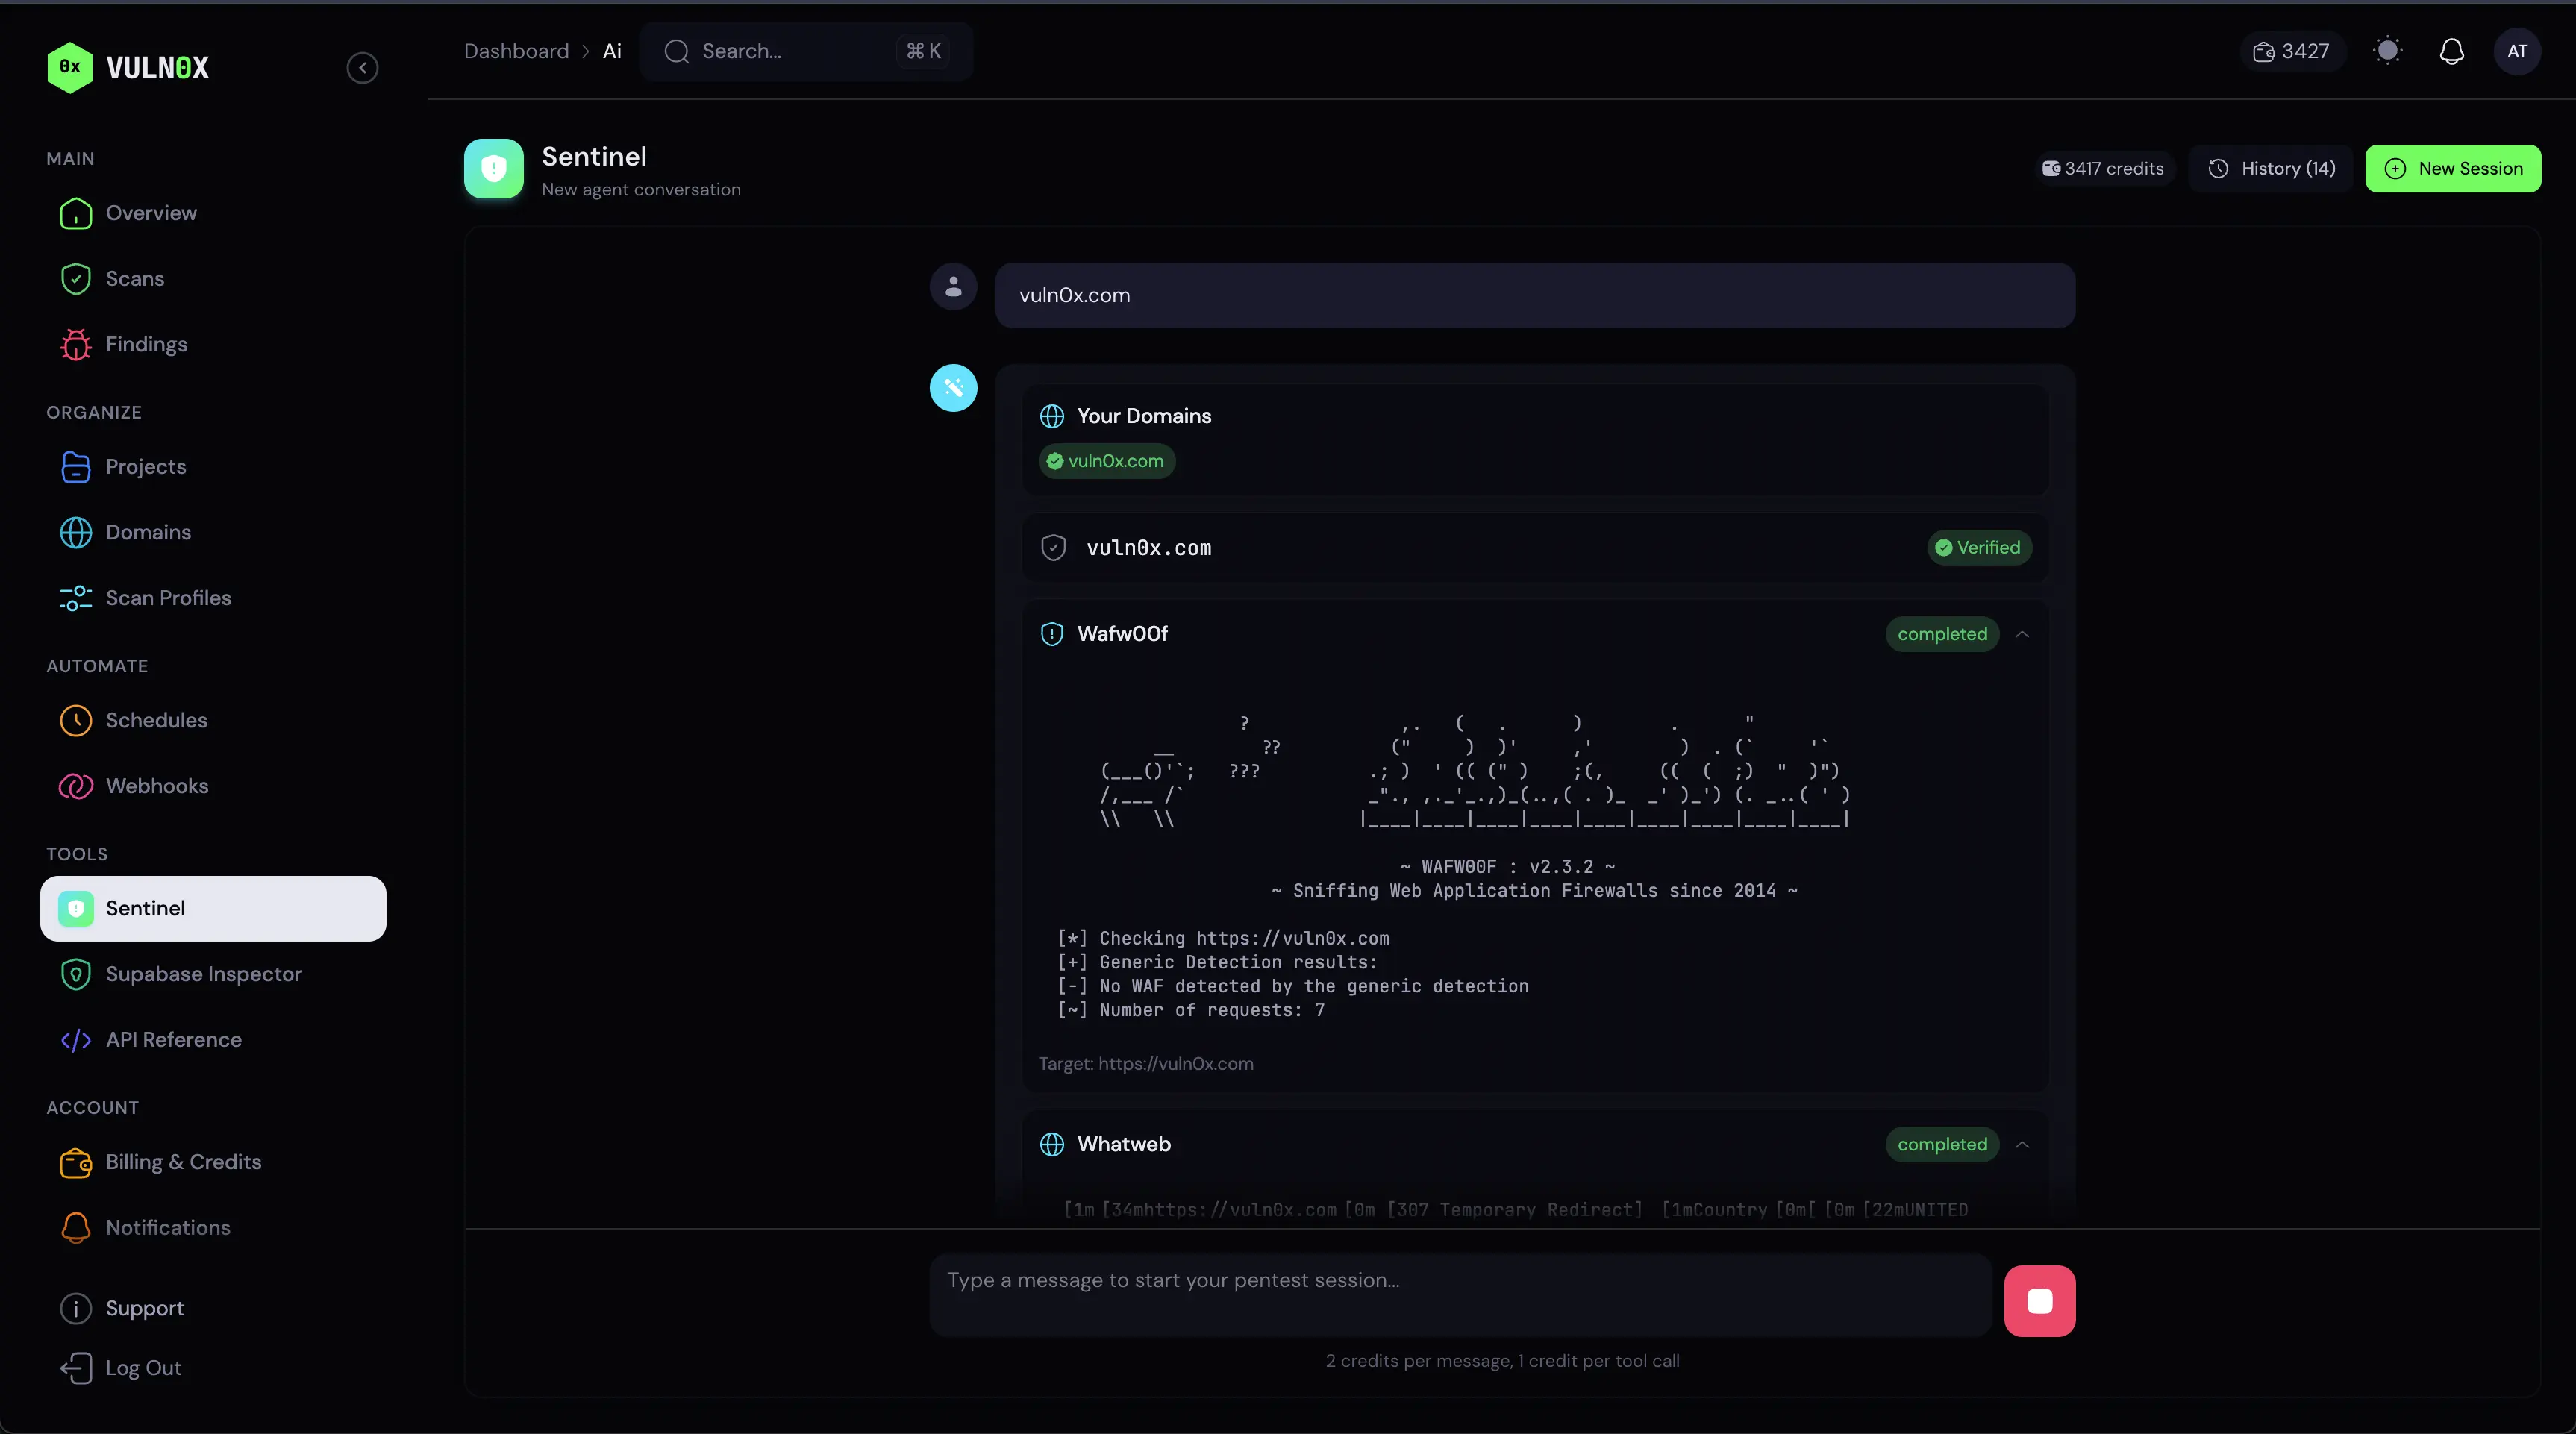The height and width of the screenshot is (1434, 2576).
Task: Toggle the light/dark theme switch
Action: coord(2388,51)
